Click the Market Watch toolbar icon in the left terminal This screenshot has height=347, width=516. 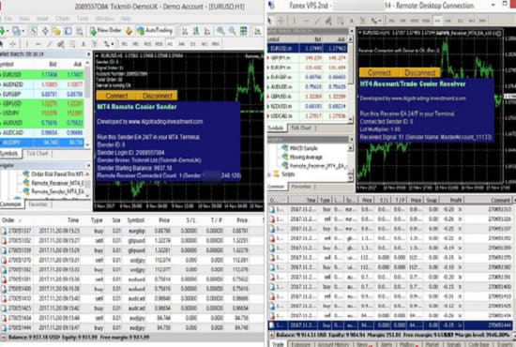click(34, 31)
